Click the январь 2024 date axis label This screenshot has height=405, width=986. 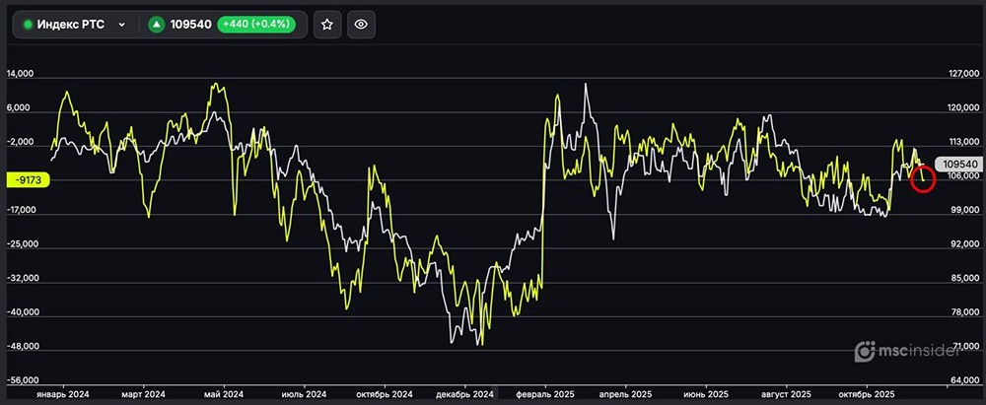pos(63,393)
